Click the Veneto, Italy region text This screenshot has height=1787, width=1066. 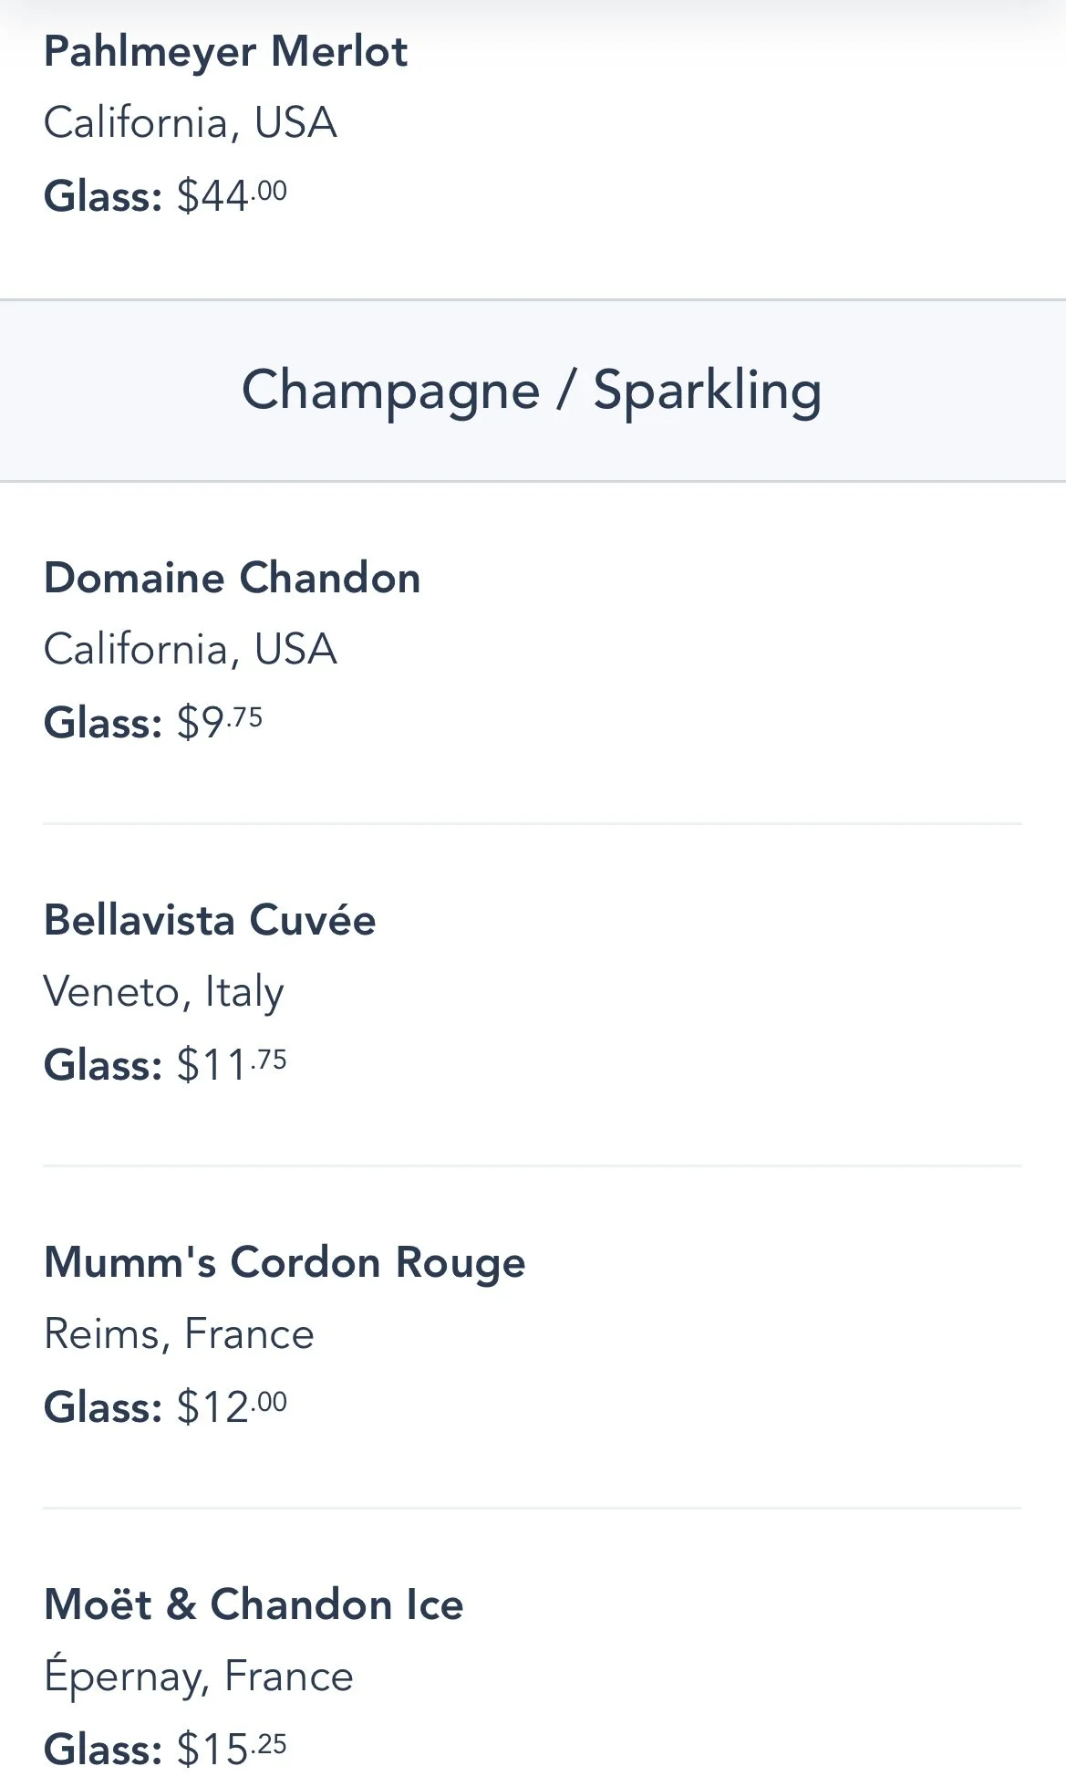163,992
